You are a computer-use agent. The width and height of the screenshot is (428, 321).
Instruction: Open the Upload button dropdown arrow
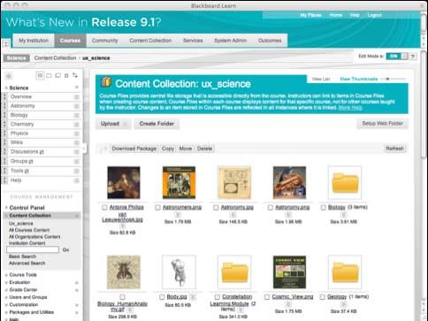click(125, 124)
